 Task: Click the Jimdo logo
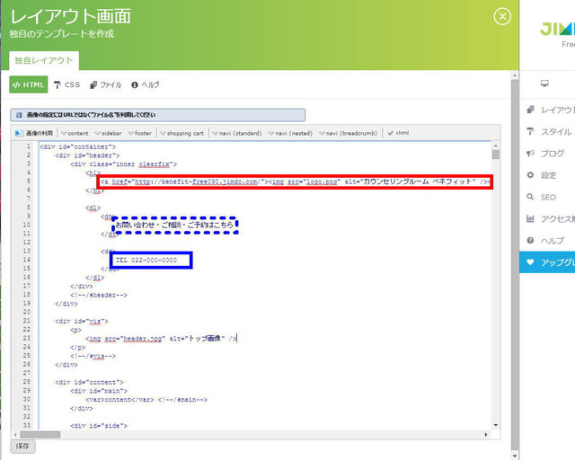click(557, 30)
